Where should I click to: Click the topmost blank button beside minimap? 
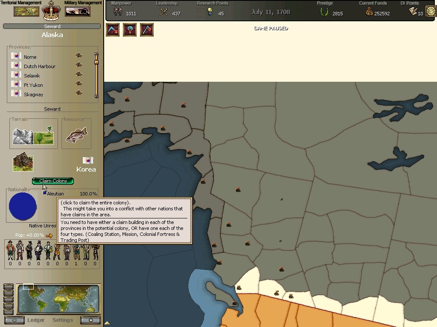pos(9,287)
